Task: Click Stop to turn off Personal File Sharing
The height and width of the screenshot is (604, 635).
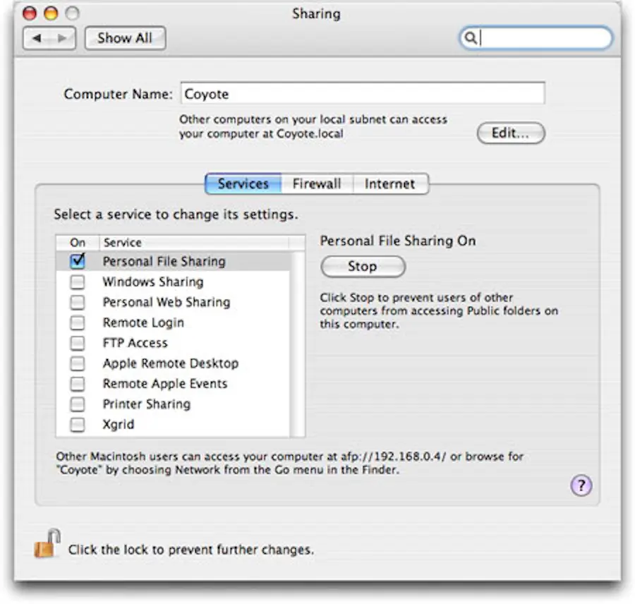Action: pyautogui.click(x=363, y=266)
